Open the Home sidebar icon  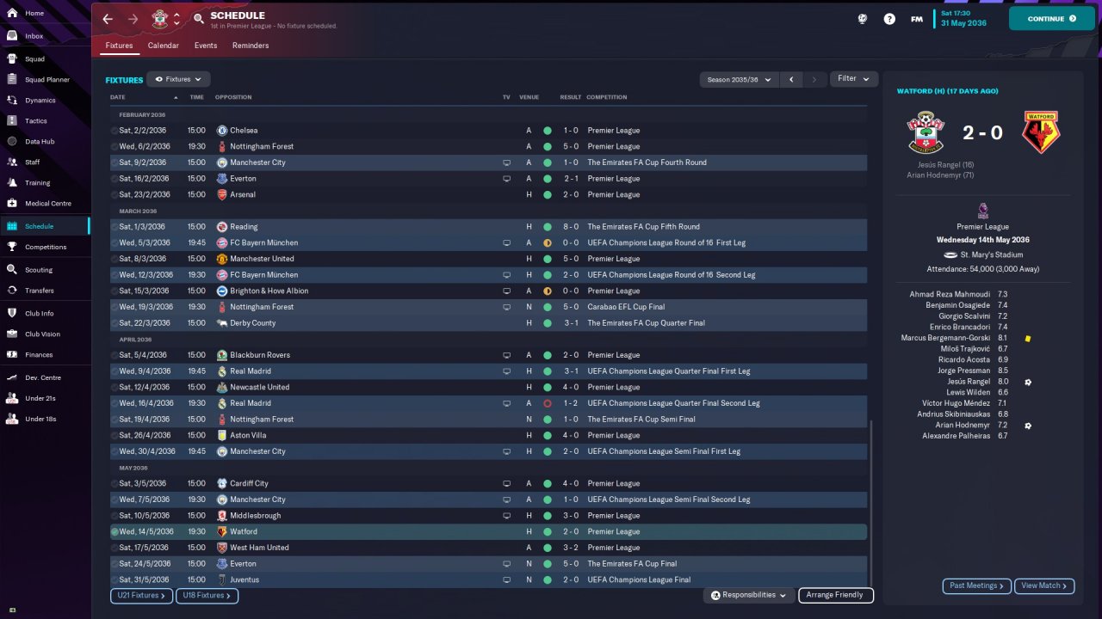[x=12, y=14]
